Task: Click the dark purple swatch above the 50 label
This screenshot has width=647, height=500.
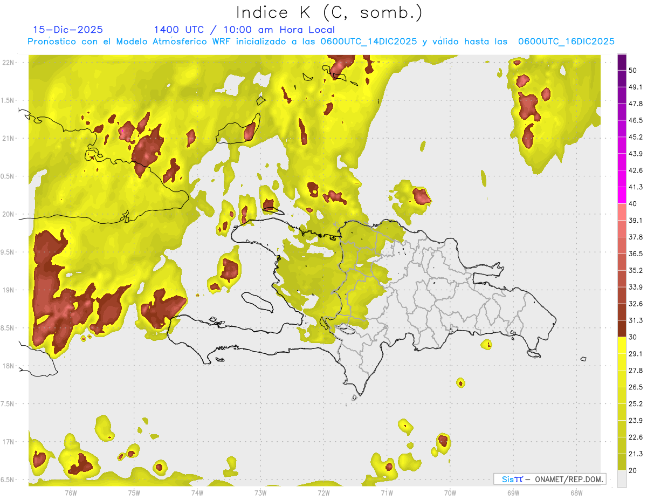Action: point(622,62)
